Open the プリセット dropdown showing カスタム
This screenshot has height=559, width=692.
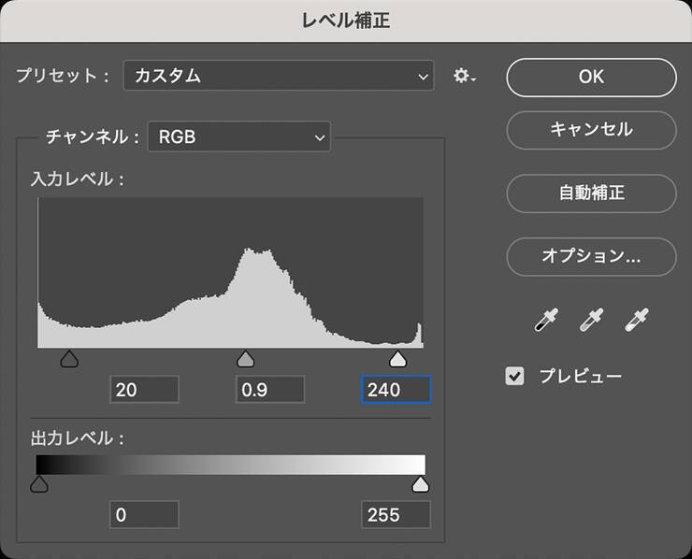279,77
